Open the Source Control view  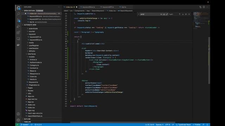(18, 20)
